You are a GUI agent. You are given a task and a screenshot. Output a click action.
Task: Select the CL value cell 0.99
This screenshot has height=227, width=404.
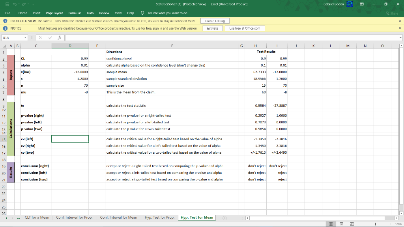point(70,59)
